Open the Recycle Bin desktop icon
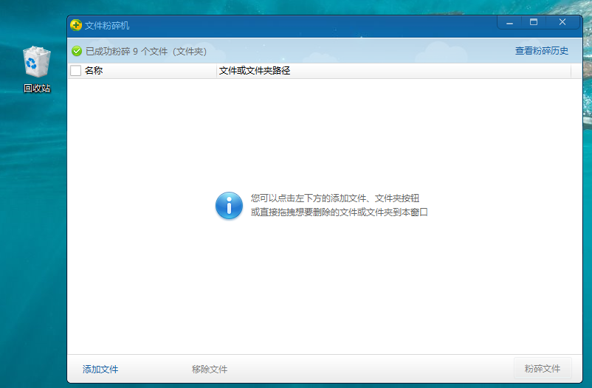The height and width of the screenshot is (388, 592). [x=36, y=63]
